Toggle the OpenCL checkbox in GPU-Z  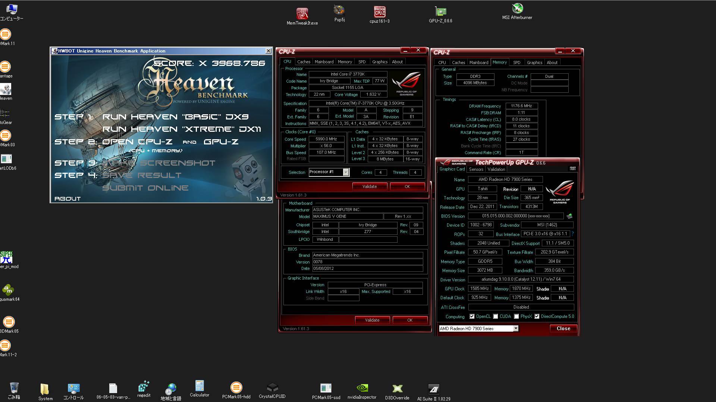[x=472, y=316]
